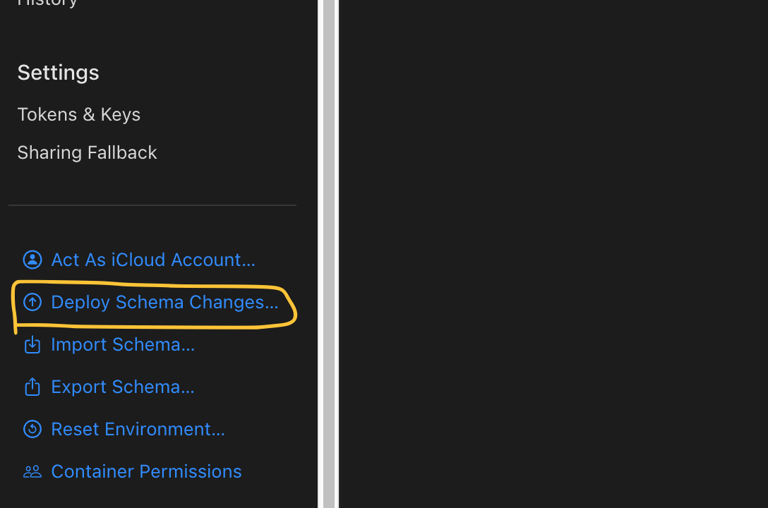
Task: Click the circular arrow icon for Reset Environment
Action: pyautogui.click(x=32, y=429)
